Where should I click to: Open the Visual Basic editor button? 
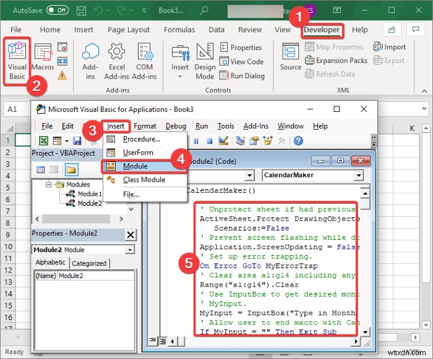pyautogui.click(x=17, y=61)
